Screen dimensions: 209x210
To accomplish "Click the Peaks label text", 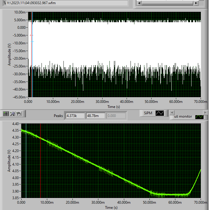I will pos(58,116).
